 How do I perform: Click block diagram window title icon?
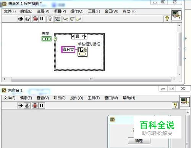coord(4,4)
